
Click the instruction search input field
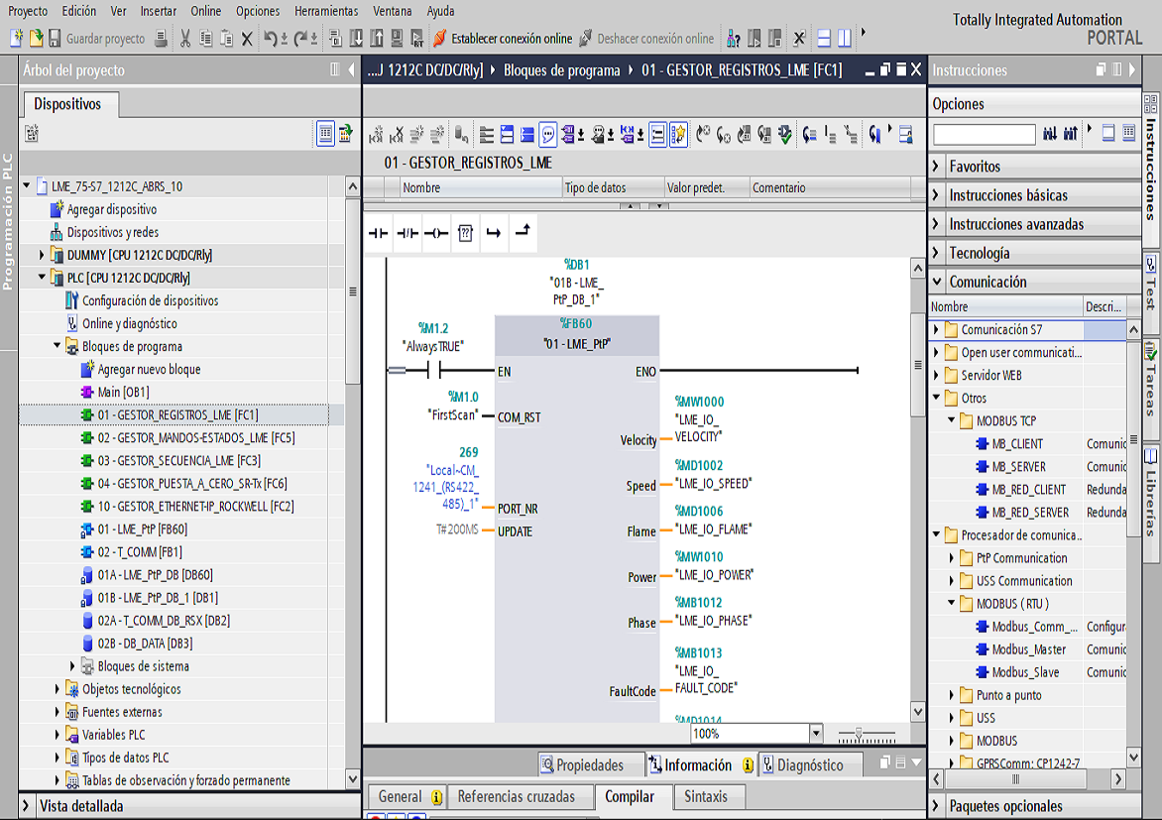(x=984, y=134)
